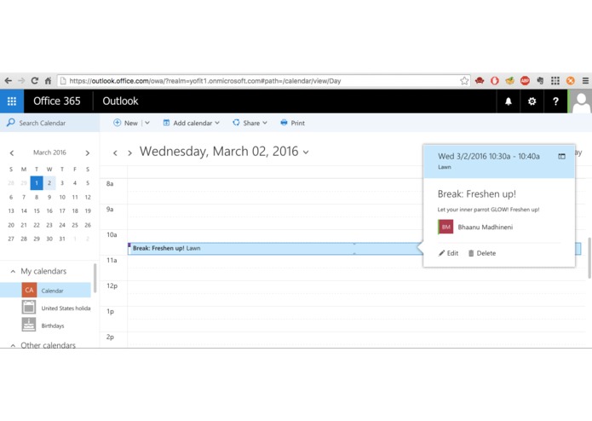
Task: Open the Office 365 app launcher grid
Action: (x=12, y=101)
